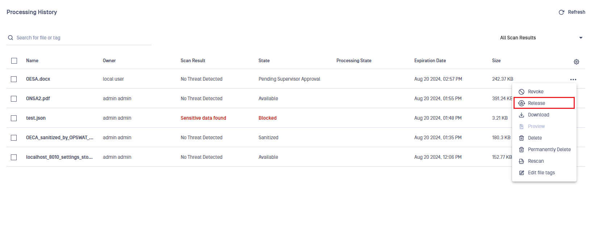Select Permanently Delete menu entry
Image resolution: width=599 pixels, height=230 pixels.
coord(549,150)
